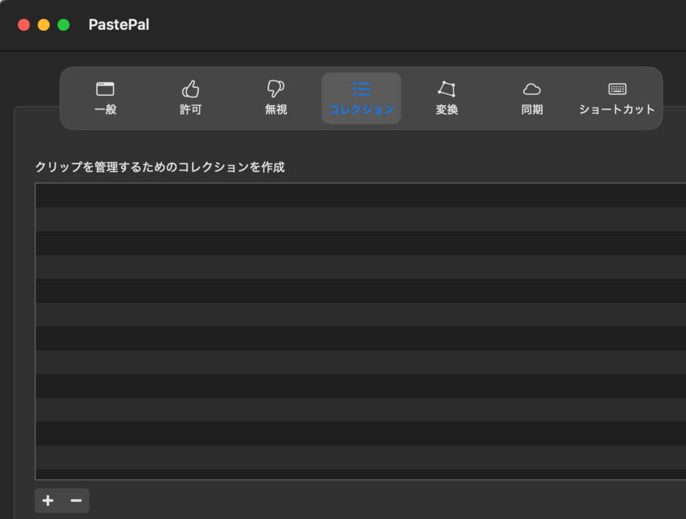The image size is (686, 519).
Task: Switch to the 一般 tab label
Action: click(105, 110)
